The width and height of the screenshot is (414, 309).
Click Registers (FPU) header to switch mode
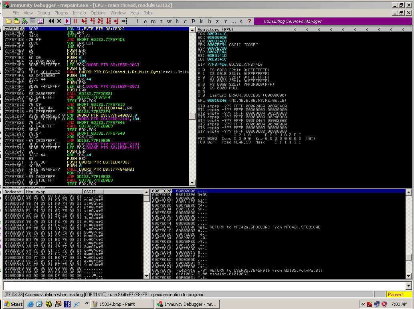point(216,29)
